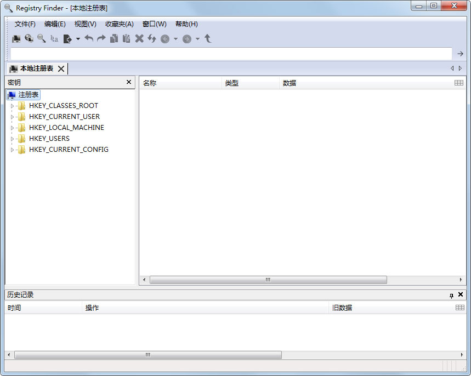The image size is (471, 376).
Task: Open history column chooser icon
Action: tap(460, 307)
